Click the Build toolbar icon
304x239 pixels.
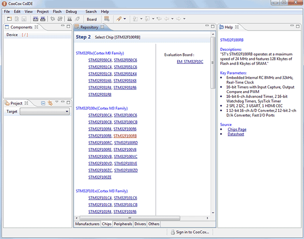tap(36, 19)
